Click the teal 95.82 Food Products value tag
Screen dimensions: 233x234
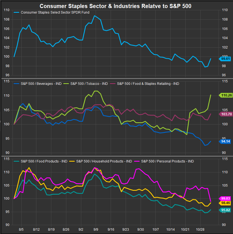click(x=225, y=210)
